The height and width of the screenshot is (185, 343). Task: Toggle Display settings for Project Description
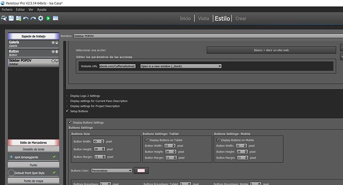67,106
